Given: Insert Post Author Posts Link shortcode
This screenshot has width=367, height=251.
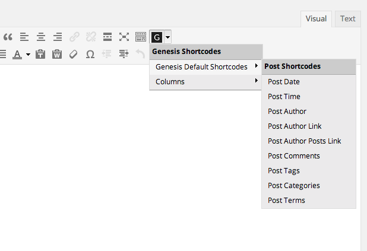Looking at the screenshot, I should coord(309,141).
